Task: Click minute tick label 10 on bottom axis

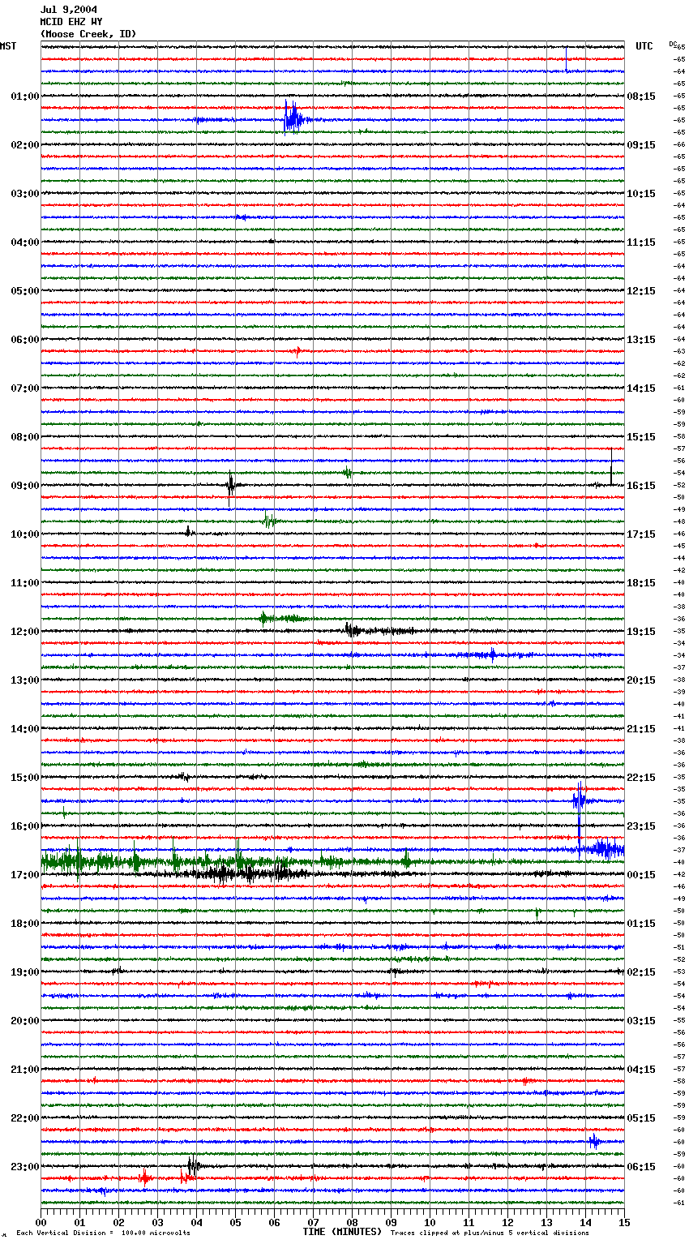Action: tap(430, 1223)
